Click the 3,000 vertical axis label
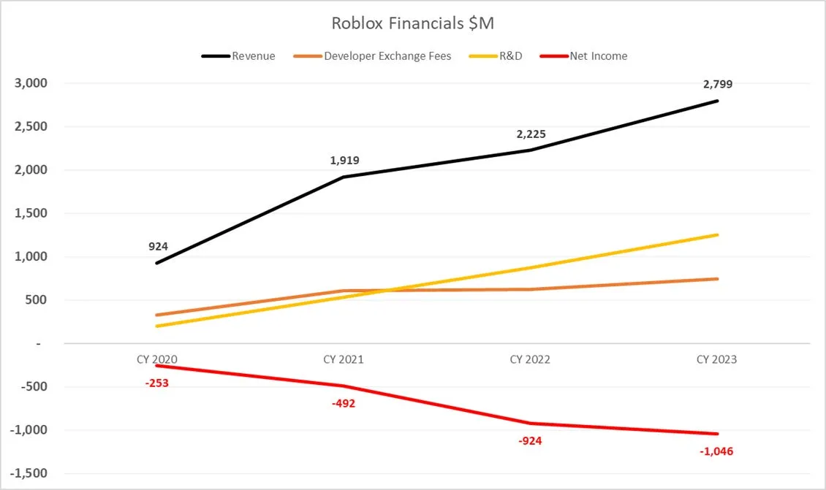The image size is (826, 490). (x=31, y=83)
